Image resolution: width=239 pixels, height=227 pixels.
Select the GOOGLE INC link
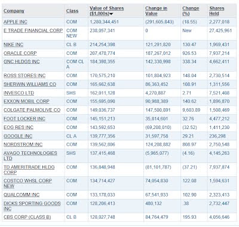(18, 136)
